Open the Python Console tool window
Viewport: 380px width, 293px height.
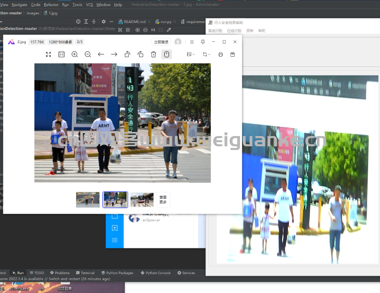coord(156,273)
